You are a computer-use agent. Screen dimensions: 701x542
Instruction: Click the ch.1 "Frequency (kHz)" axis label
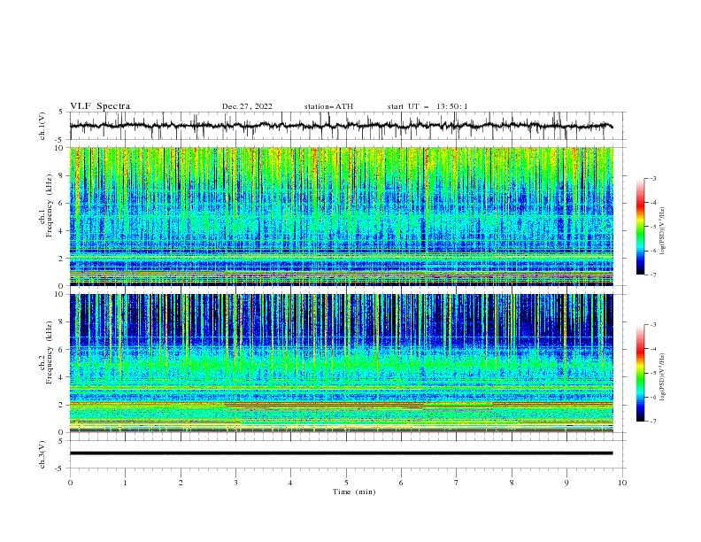(50, 207)
